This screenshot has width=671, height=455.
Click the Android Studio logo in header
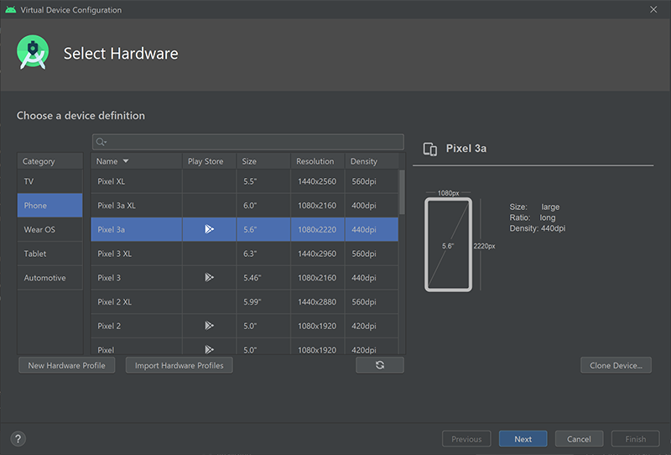tap(33, 52)
